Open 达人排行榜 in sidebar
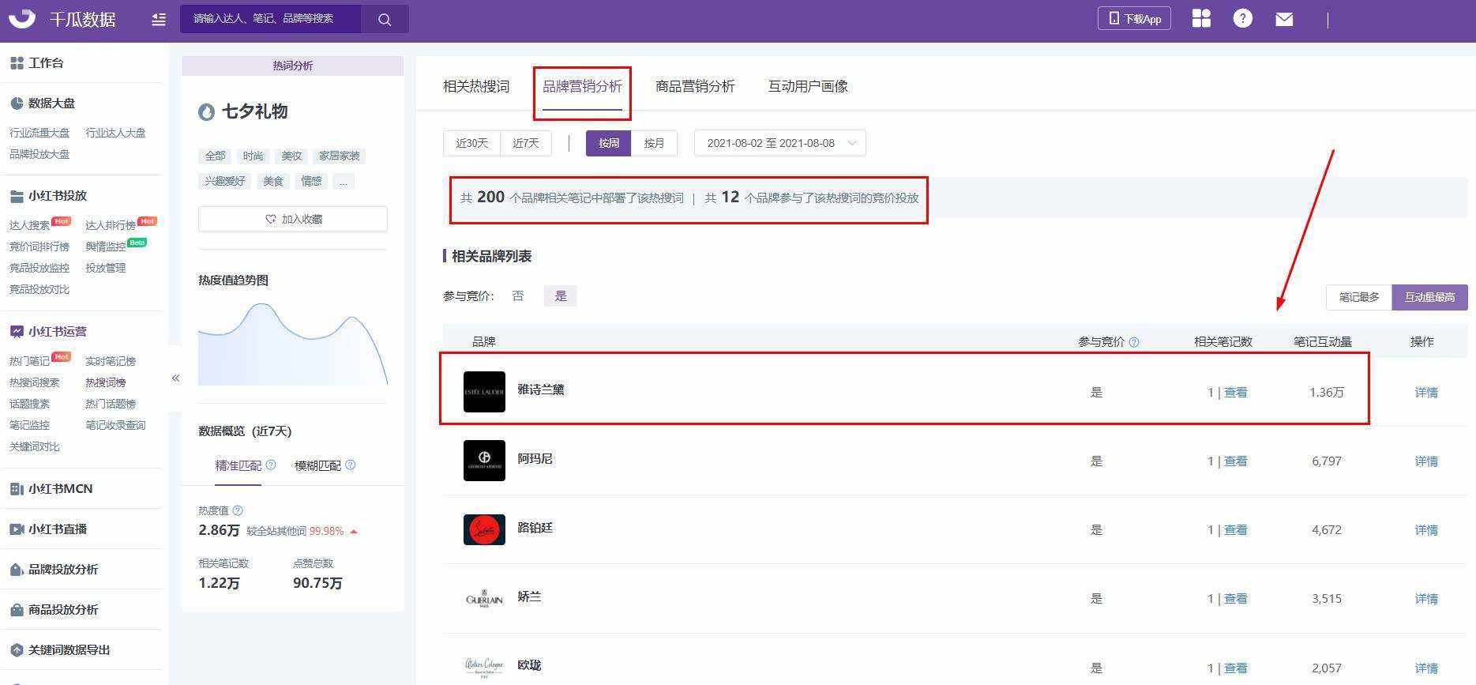The image size is (1476, 685). tap(111, 225)
